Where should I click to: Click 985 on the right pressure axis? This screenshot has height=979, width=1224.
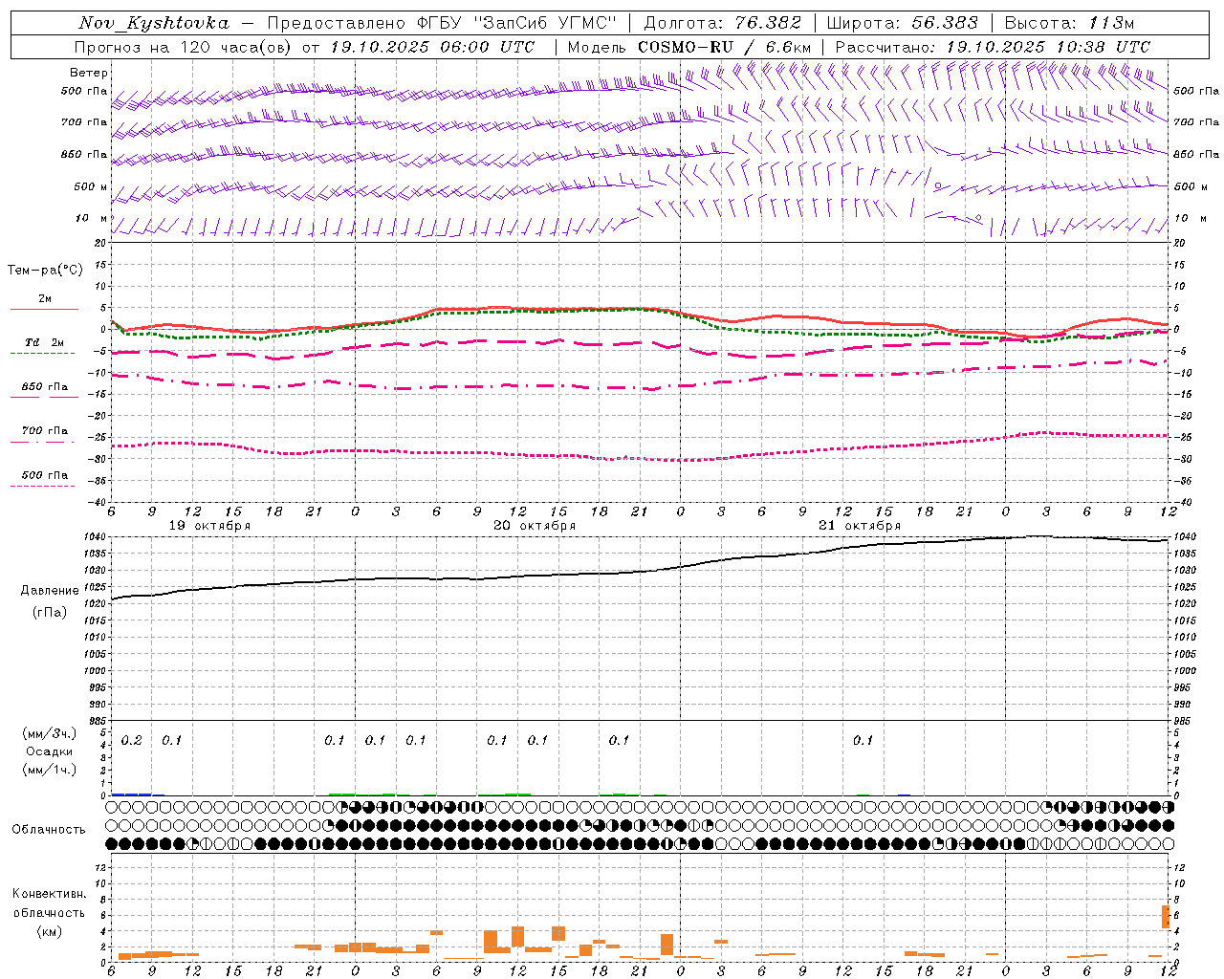point(1182,721)
